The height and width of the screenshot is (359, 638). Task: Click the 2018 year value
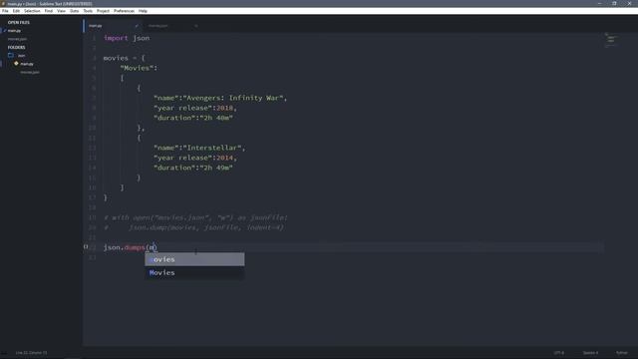pos(224,108)
